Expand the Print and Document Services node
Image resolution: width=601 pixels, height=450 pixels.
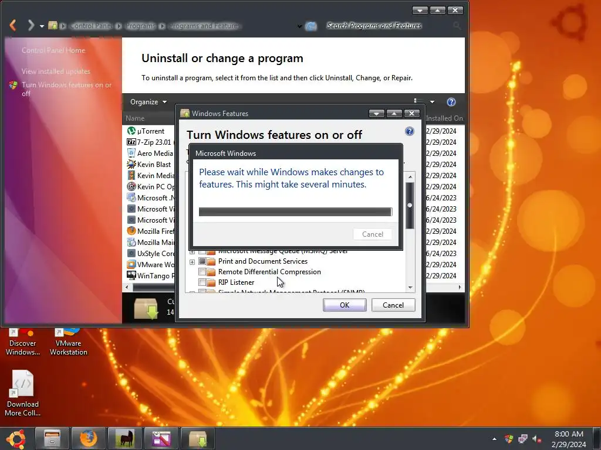point(192,262)
